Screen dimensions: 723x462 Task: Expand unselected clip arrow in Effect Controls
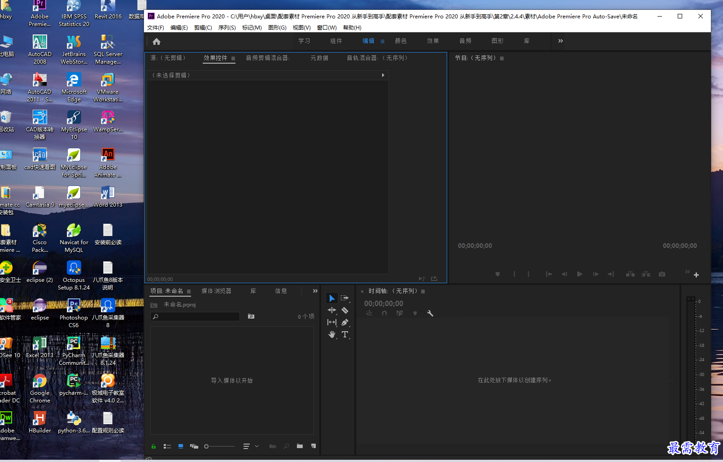pyautogui.click(x=383, y=75)
